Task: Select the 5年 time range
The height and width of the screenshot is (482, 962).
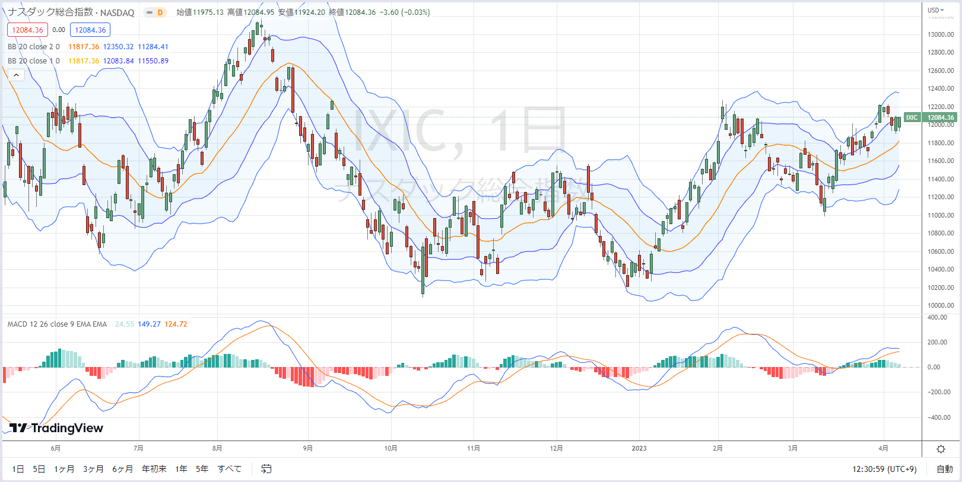Action: pyautogui.click(x=202, y=469)
